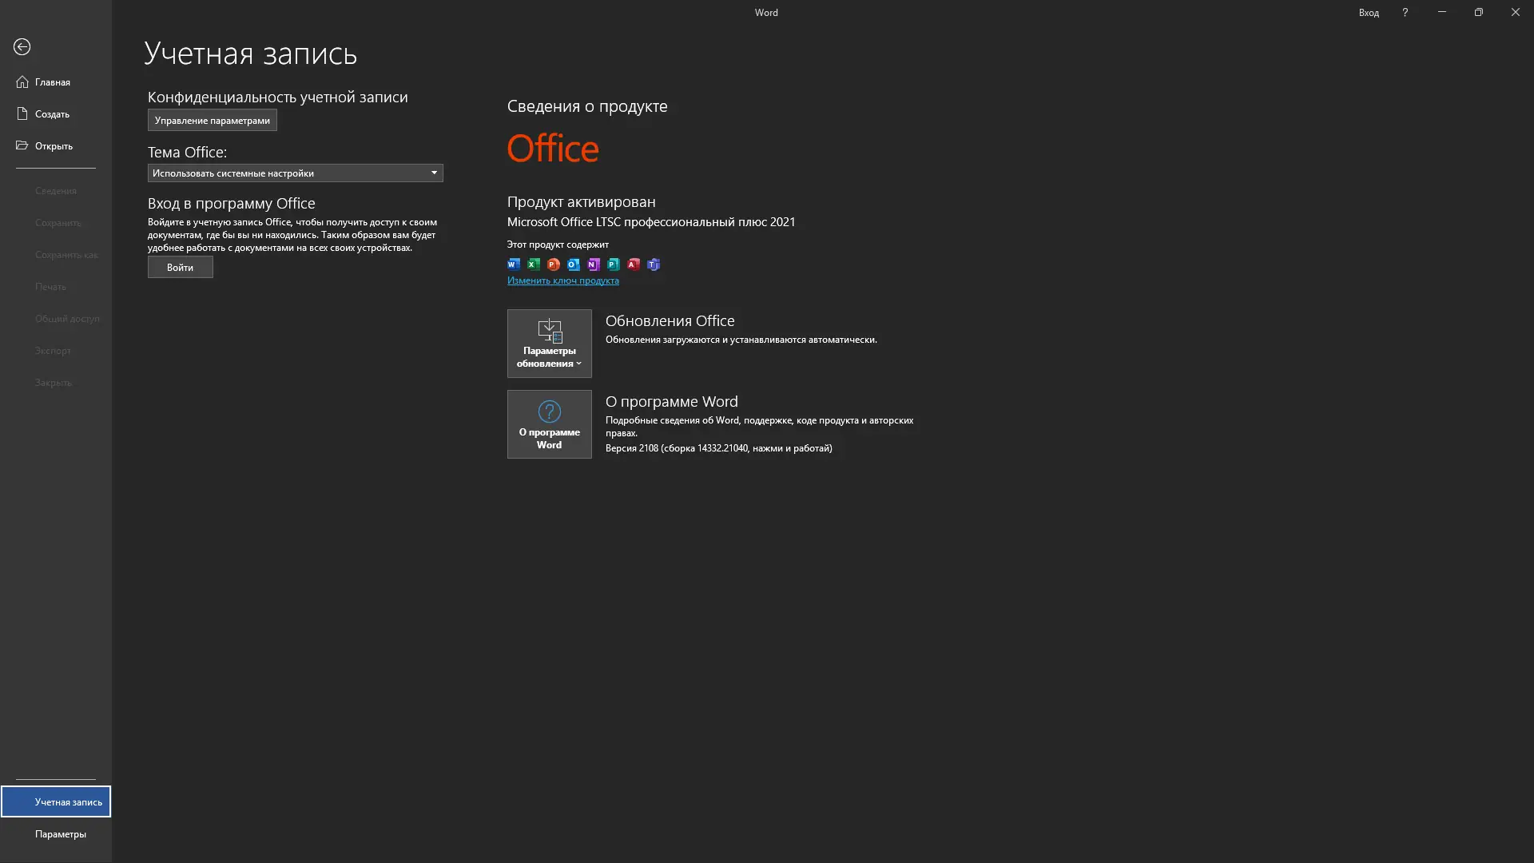Click the Teams product icon
Viewport: 1534px width, 863px height.
coord(654,264)
